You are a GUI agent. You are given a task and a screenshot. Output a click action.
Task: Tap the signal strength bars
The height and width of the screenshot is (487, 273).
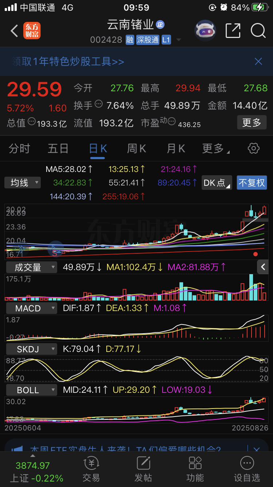[x=11, y=7]
